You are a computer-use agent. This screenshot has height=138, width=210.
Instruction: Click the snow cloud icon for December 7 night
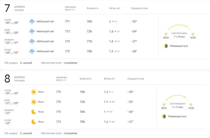32,51
